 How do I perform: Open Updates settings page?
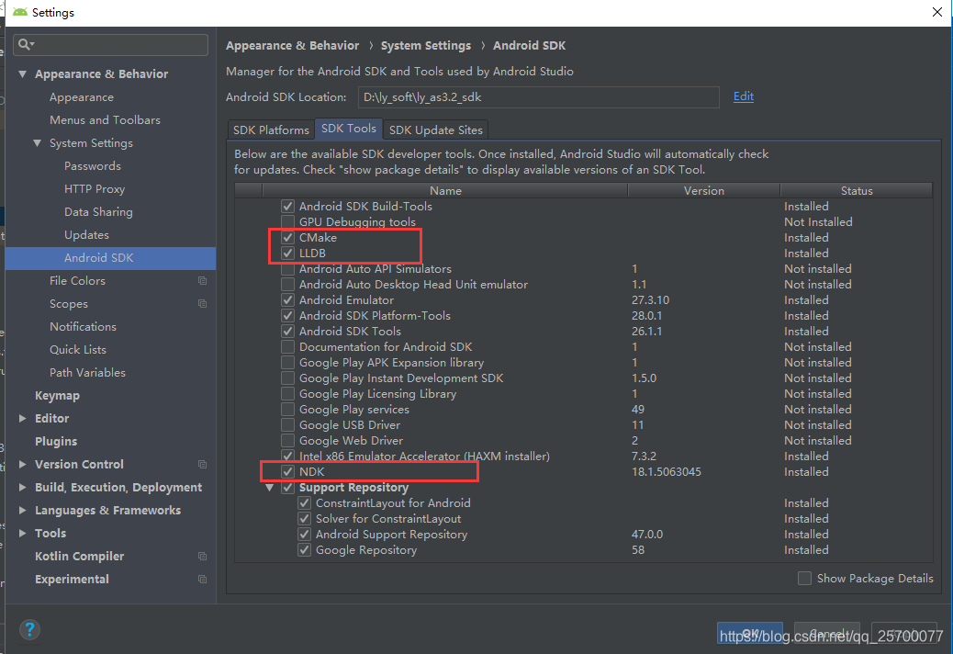pyautogui.click(x=87, y=235)
